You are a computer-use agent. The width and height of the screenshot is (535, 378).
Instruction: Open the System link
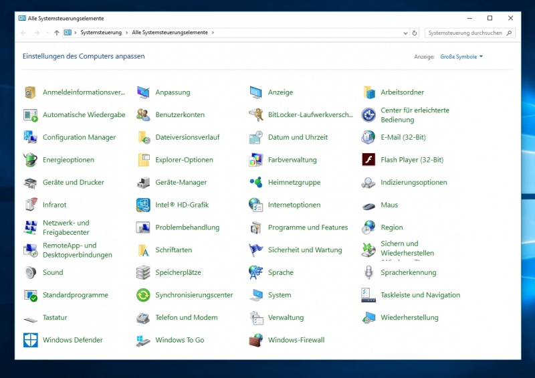(280, 295)
